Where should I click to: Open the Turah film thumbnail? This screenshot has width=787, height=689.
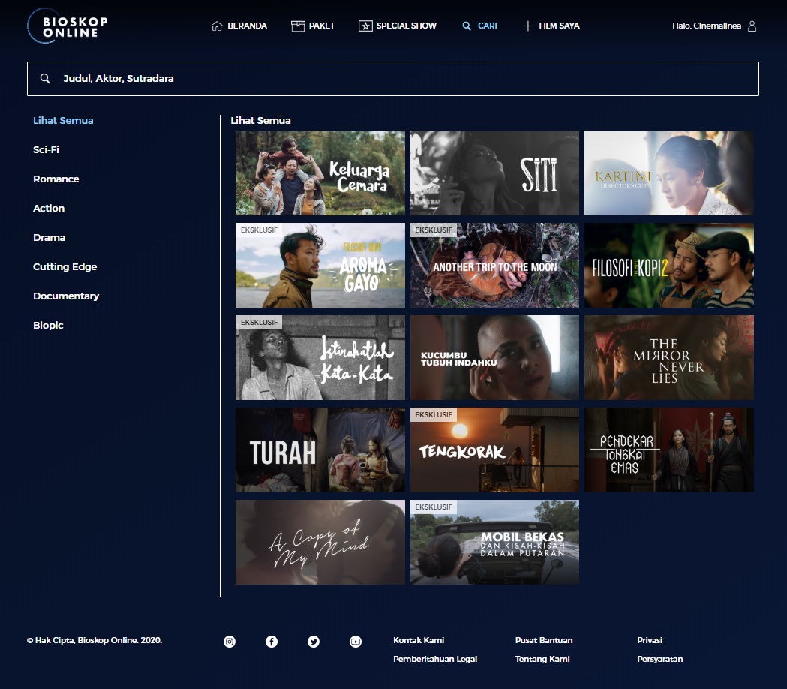click(x=320, y=450)
